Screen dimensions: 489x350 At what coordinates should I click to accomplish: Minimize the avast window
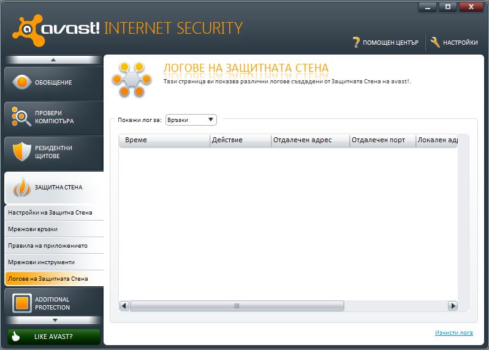pos(428,7)
